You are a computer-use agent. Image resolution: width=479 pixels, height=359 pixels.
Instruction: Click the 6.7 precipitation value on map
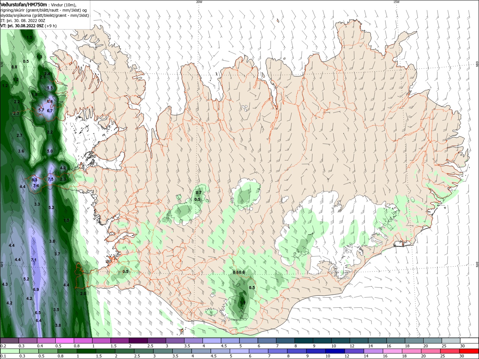49,111
